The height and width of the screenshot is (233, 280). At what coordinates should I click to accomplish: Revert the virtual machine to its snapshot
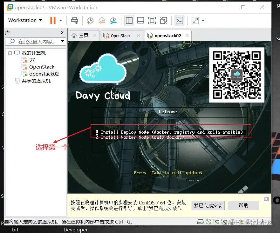pos(102,21)
